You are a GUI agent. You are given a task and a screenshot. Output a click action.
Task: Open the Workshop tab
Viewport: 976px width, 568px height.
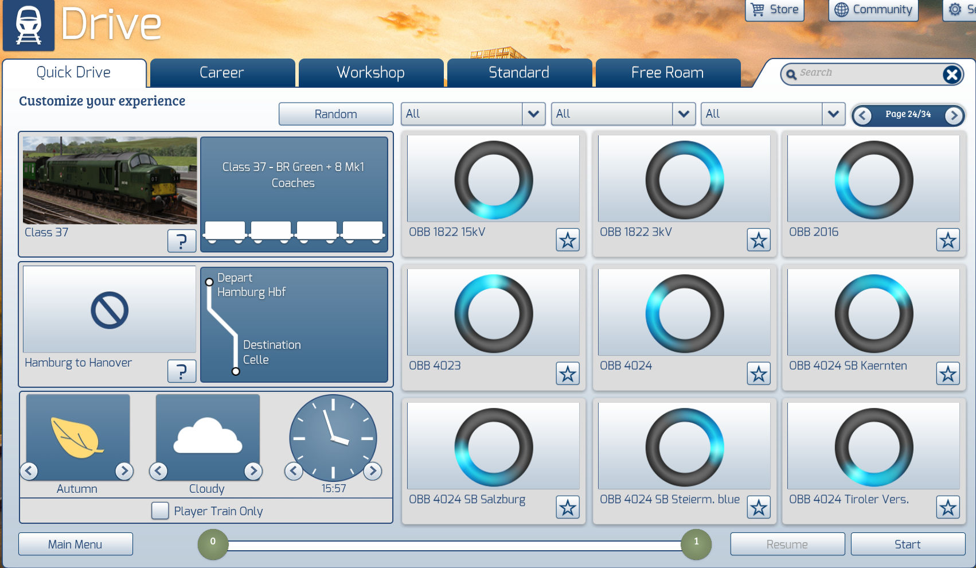370,72
